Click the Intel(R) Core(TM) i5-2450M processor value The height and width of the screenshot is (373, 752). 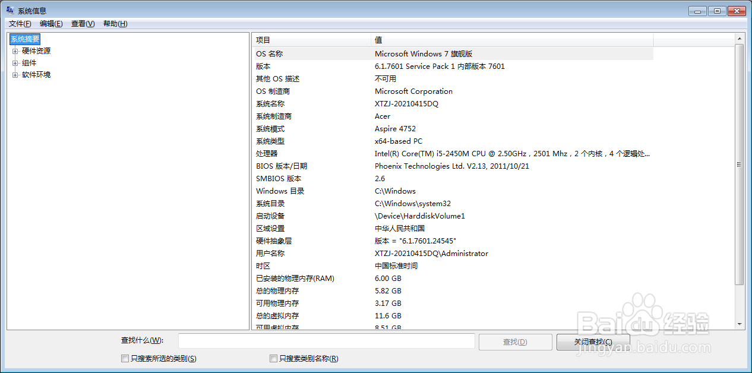pos(512,154)
